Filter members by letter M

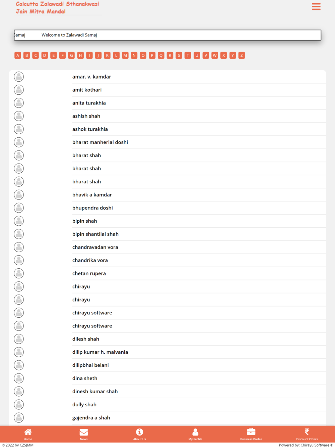pos(125,55)
